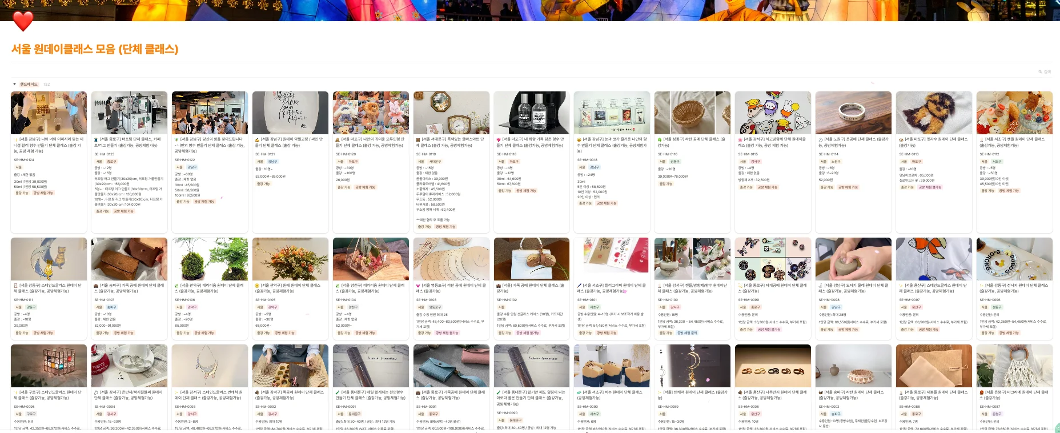Click the 종로구 tag on SE-HM-0123 card
The height and width of the screenshot is (433, 1060).
(111, 162)
